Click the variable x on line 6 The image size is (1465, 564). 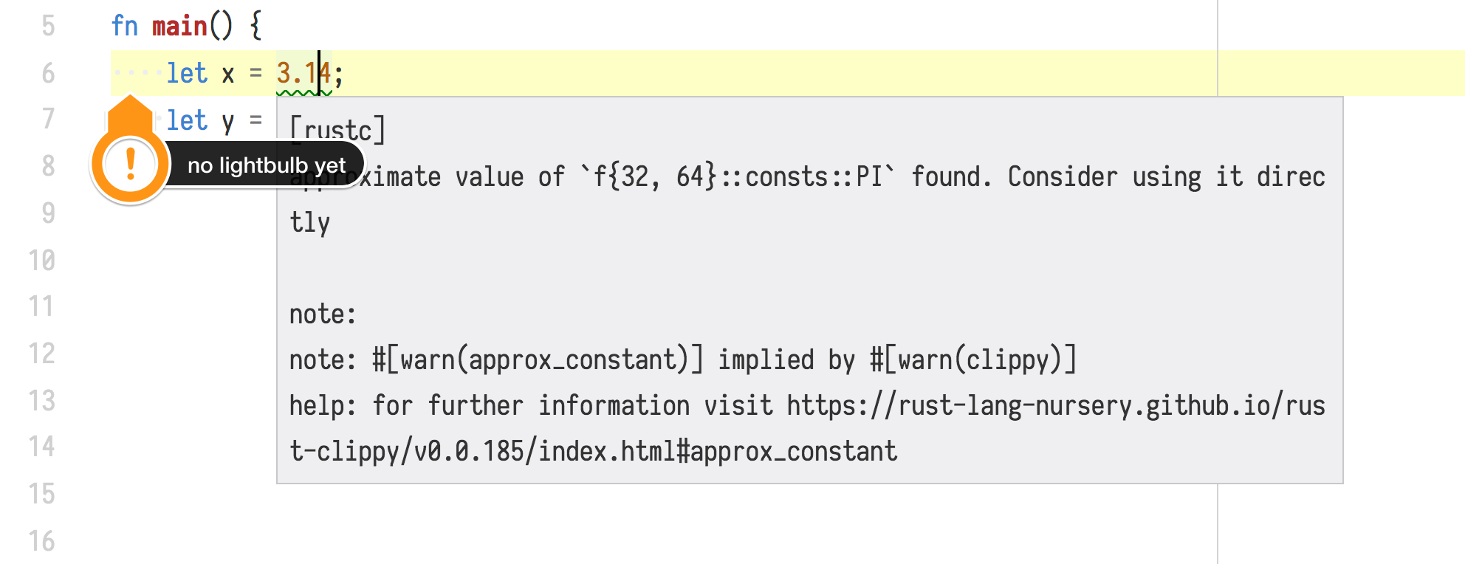[x=228, y=74]
